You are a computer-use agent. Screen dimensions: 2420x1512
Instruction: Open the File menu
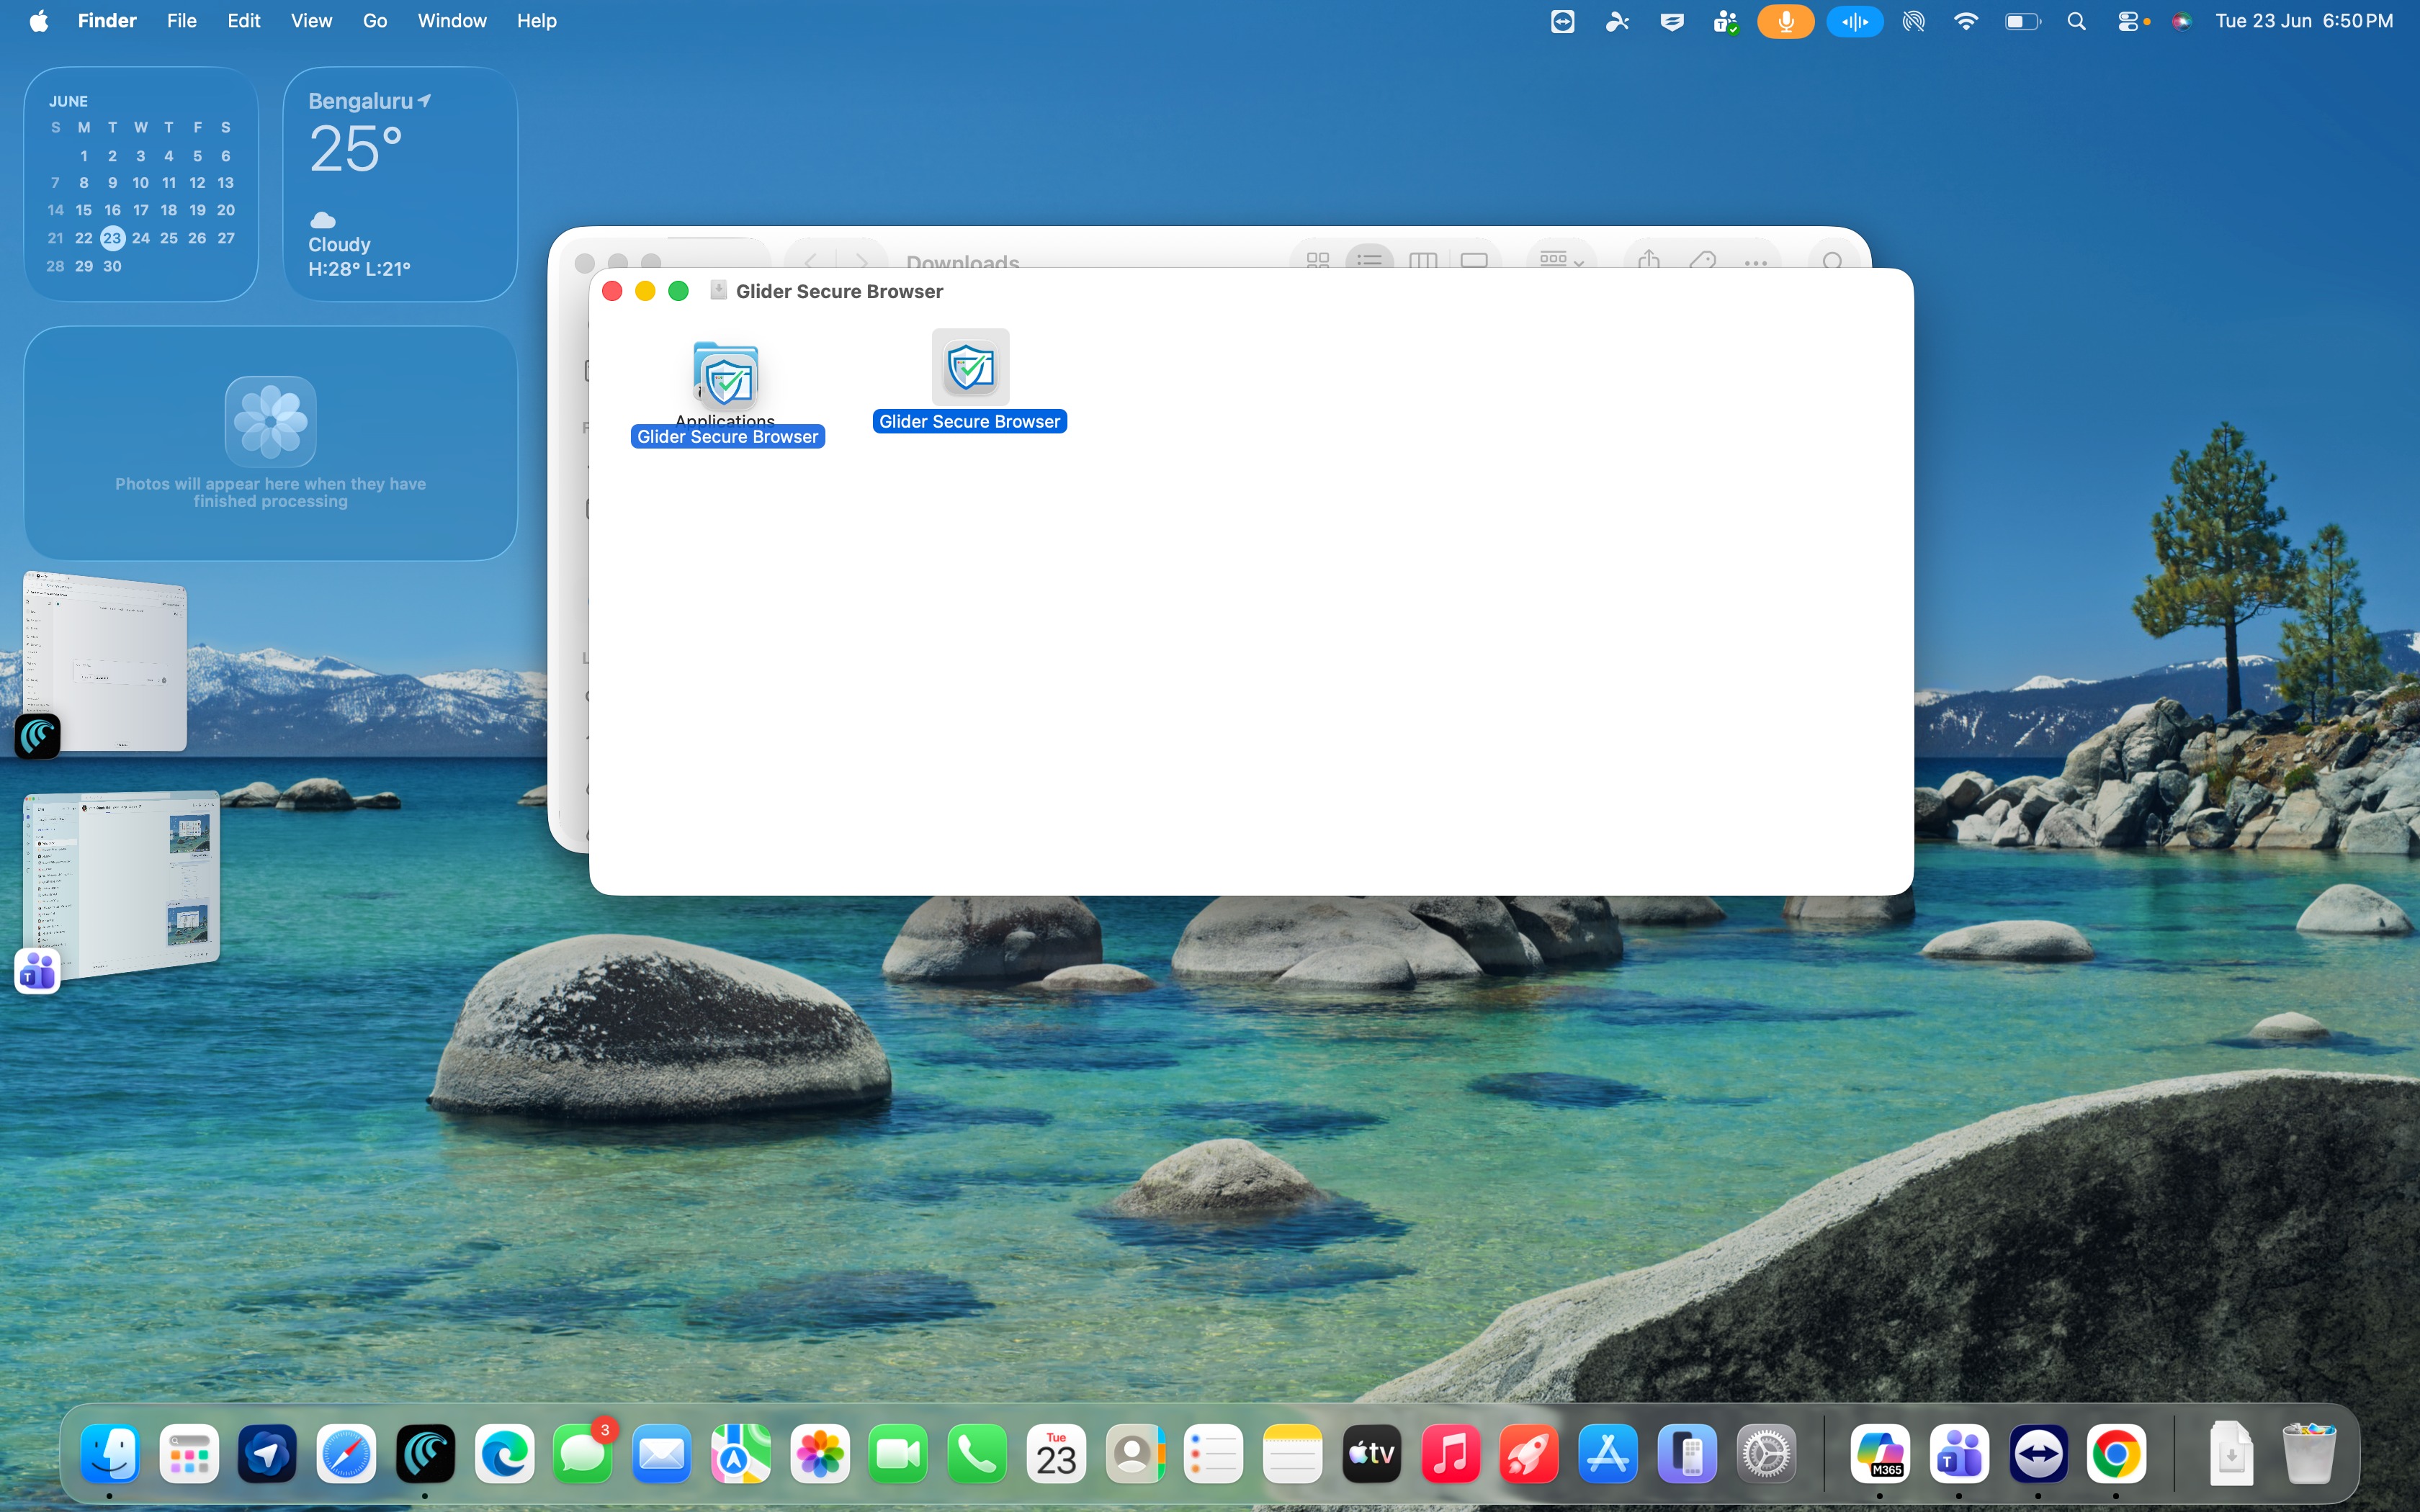coord(181,21)
